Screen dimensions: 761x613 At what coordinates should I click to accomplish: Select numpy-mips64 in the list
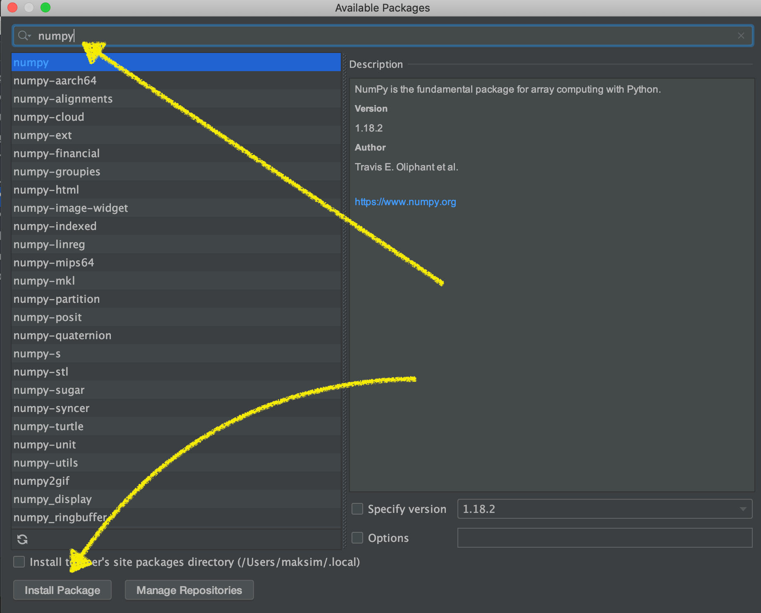pyautogui.click(x=176, y=262)
